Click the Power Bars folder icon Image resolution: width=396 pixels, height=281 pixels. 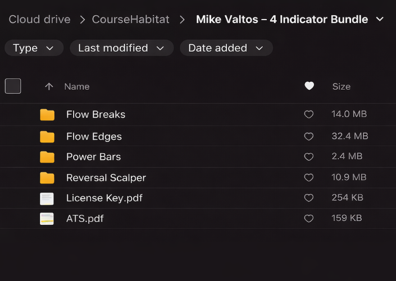(x=47, y=157)
